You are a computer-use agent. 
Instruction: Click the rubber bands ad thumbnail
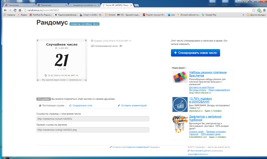click(180, 79)
